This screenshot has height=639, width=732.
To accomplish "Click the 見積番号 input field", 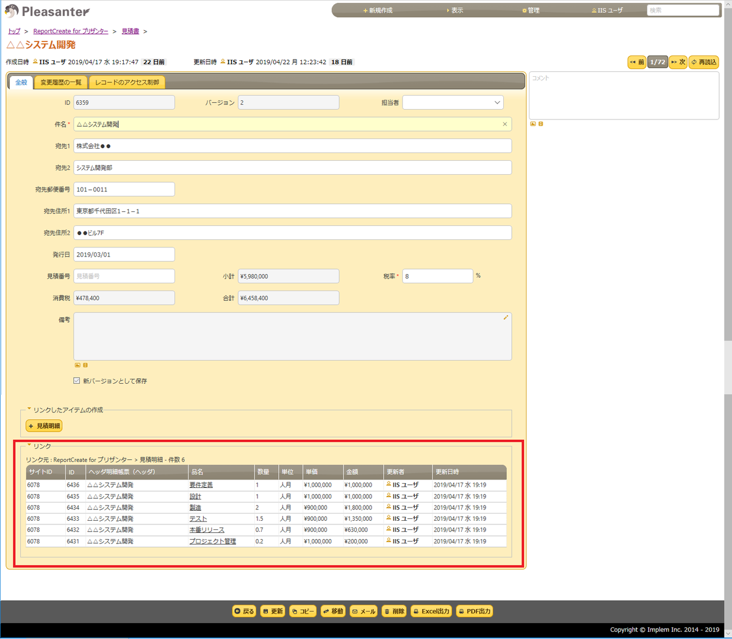I will click(124, 276).
